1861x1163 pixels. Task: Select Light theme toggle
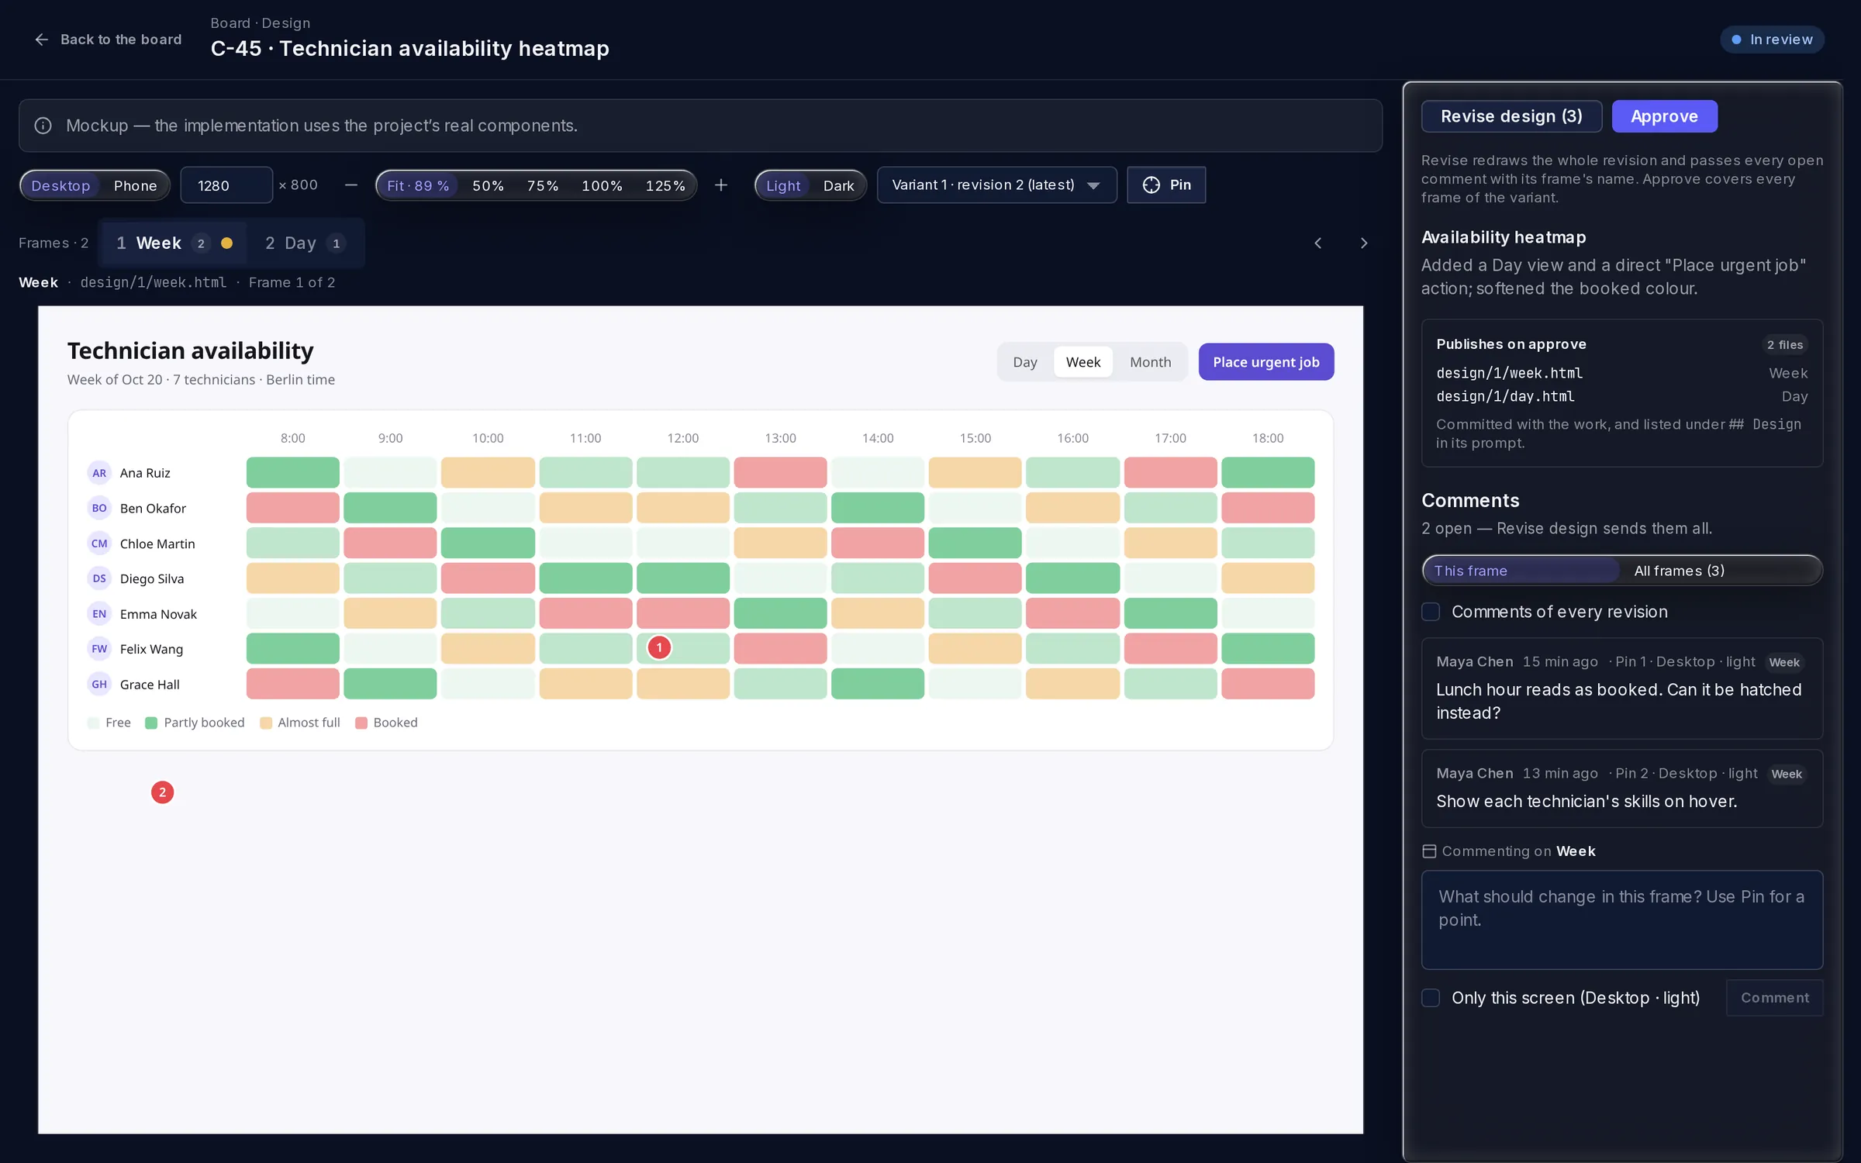(x=783, y=185)
